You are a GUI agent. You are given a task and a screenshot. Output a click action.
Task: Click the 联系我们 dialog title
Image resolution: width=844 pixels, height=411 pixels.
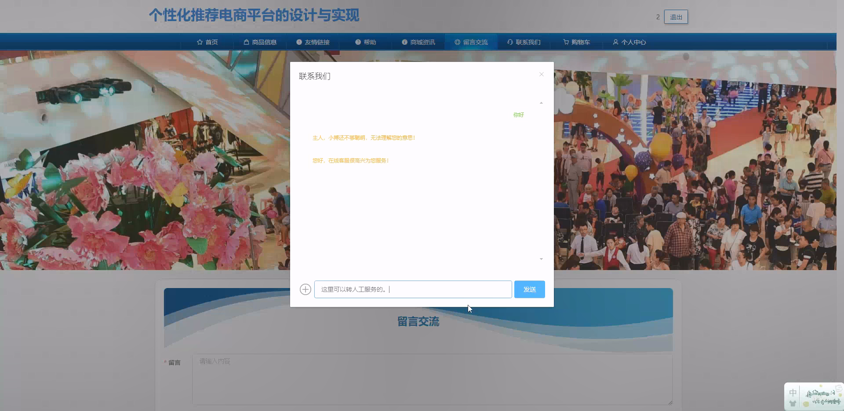[x=315, y=76]
